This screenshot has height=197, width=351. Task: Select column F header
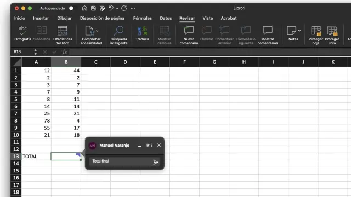click(184, 62)
